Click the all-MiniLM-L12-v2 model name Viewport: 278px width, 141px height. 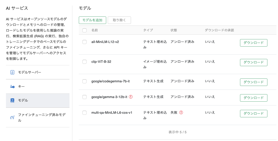click(x=105, y=42)
